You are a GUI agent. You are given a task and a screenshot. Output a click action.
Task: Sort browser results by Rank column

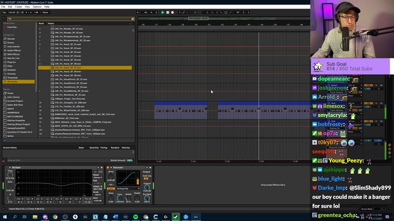[41, 23]
